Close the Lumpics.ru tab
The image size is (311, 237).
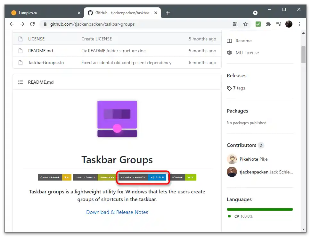[79, 13]
